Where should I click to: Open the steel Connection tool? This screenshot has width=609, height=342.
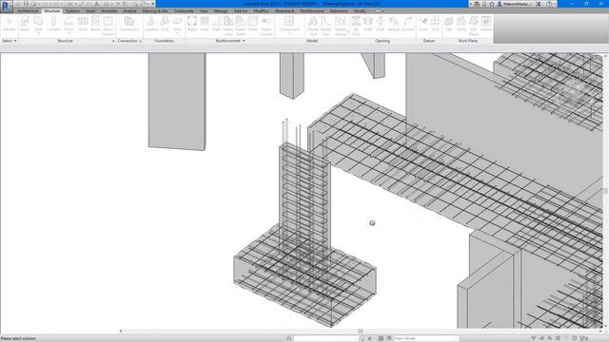click(x=129, y=24)
